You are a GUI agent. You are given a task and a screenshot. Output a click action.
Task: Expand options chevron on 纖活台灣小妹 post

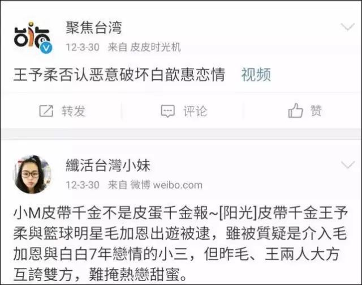[x=348, y=165]
